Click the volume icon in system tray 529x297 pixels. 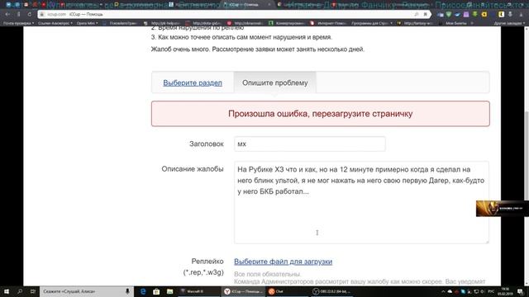(x=483, y=291)
